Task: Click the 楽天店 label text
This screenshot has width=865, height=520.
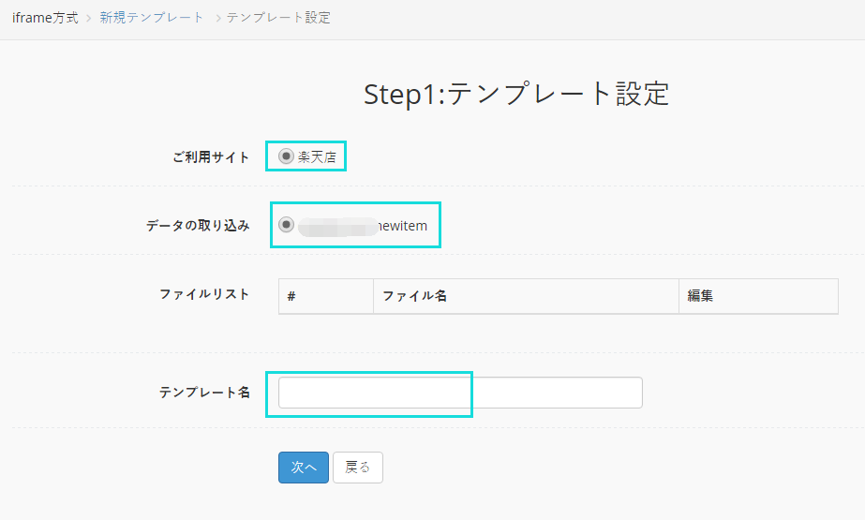Action: (x=317, y=157)
